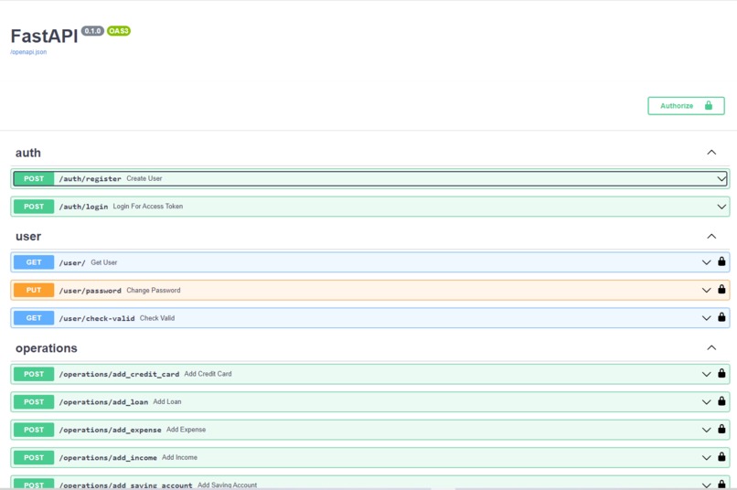Click the Create User description
Screen dimensions: 737x490
coord(144,178)
